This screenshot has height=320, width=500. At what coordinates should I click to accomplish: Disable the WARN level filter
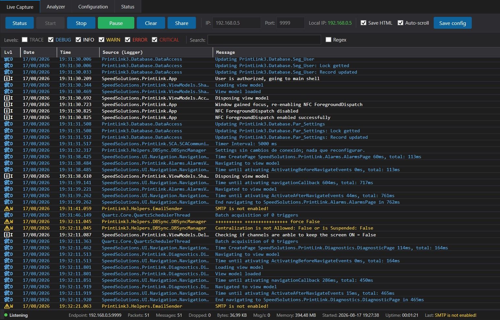(101, 40)
